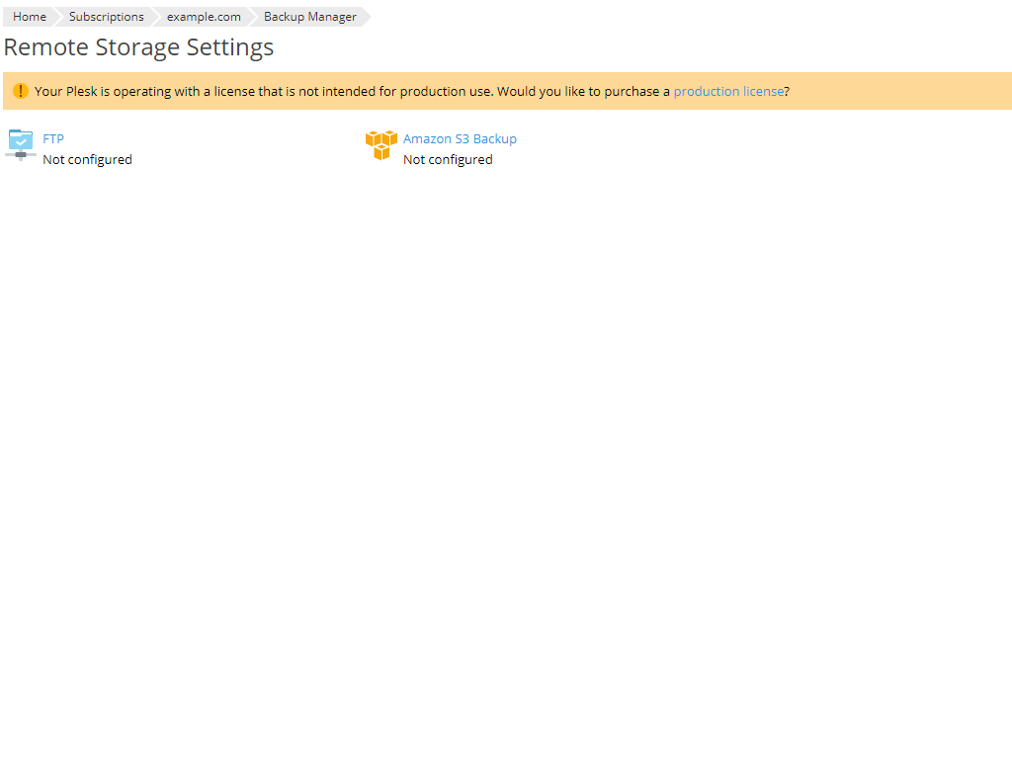Follow the production license link

(x=729, y=91)
